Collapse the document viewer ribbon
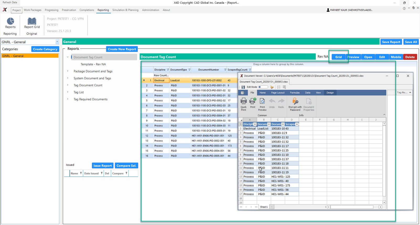This screenshot has height=225, width=420. [x=384, y=115]
